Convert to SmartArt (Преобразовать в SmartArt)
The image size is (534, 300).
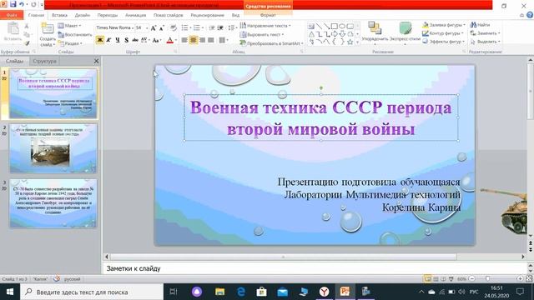click(x=271, y=43)
